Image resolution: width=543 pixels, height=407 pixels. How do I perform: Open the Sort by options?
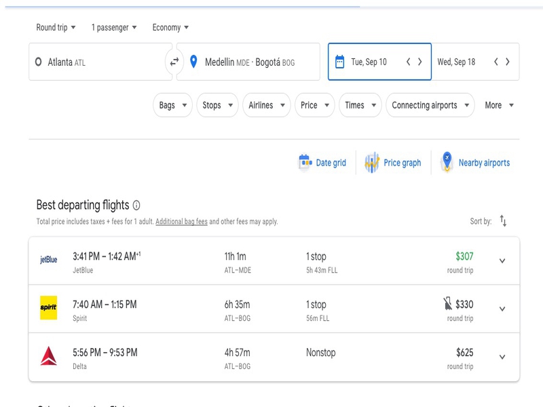[503, 221]
